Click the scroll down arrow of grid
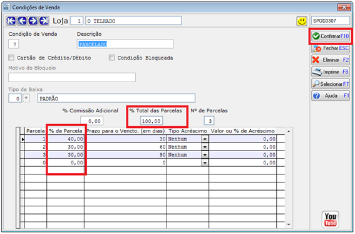This screenshot has height=234, width=355. tap(289, 225)
